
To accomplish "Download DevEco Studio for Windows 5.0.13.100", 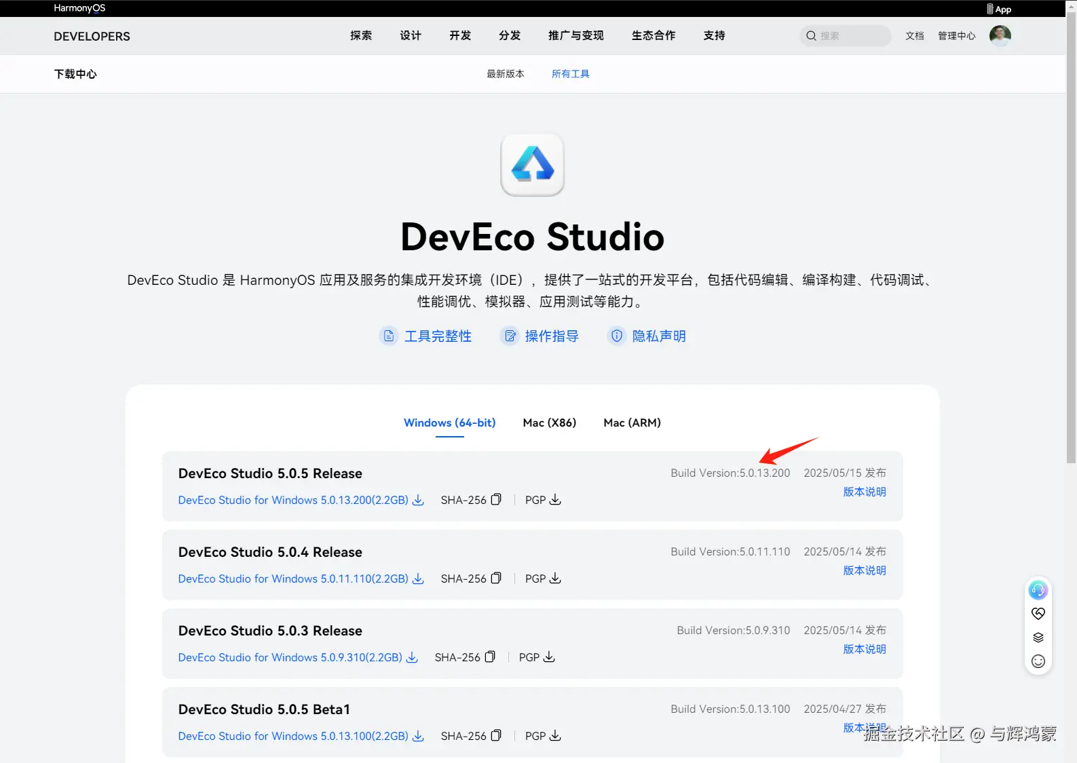I will tap(293, 736).
